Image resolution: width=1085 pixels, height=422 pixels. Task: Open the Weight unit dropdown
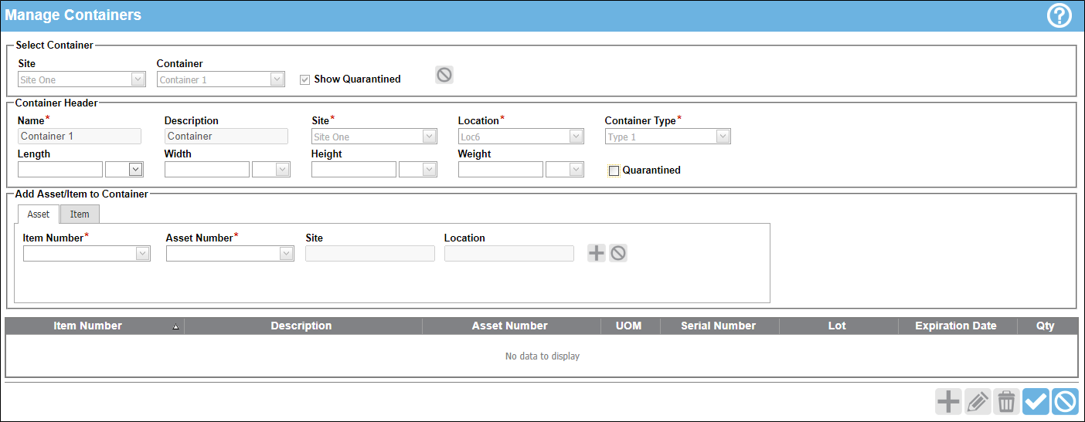576,170
